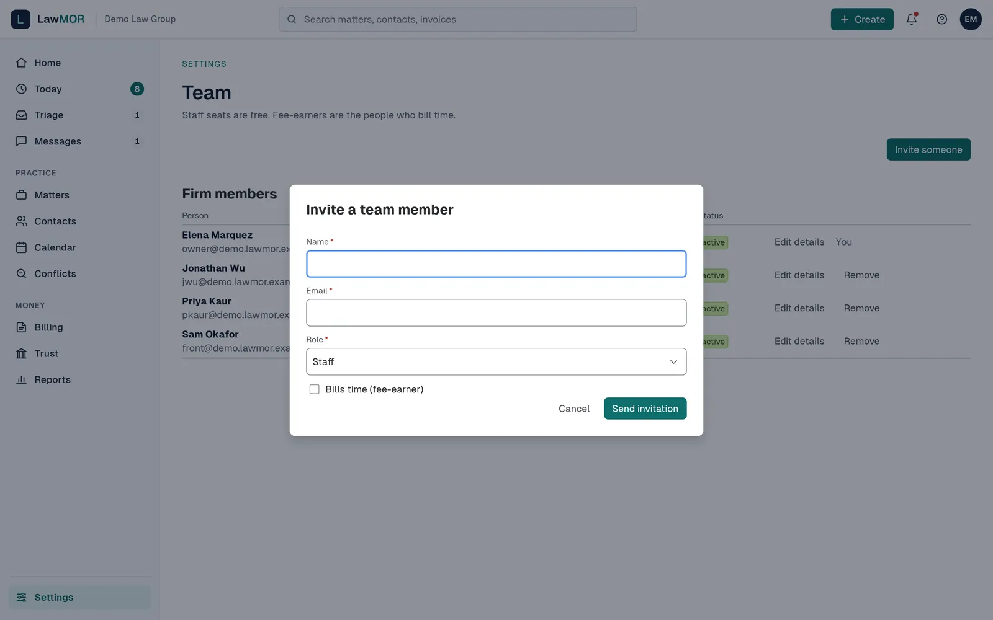Screen dimensions: 993x620
Task: Click the Elena Marquez name
Action: pos(217,235)
